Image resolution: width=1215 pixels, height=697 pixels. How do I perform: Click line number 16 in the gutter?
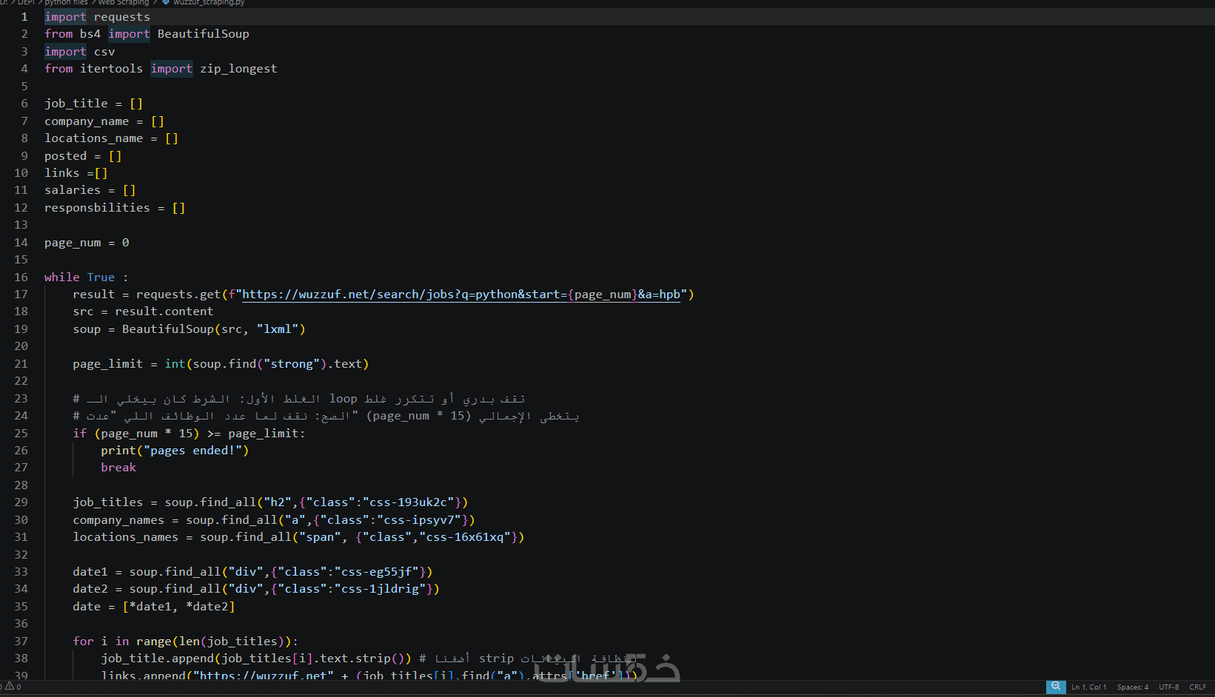point(21,277)
